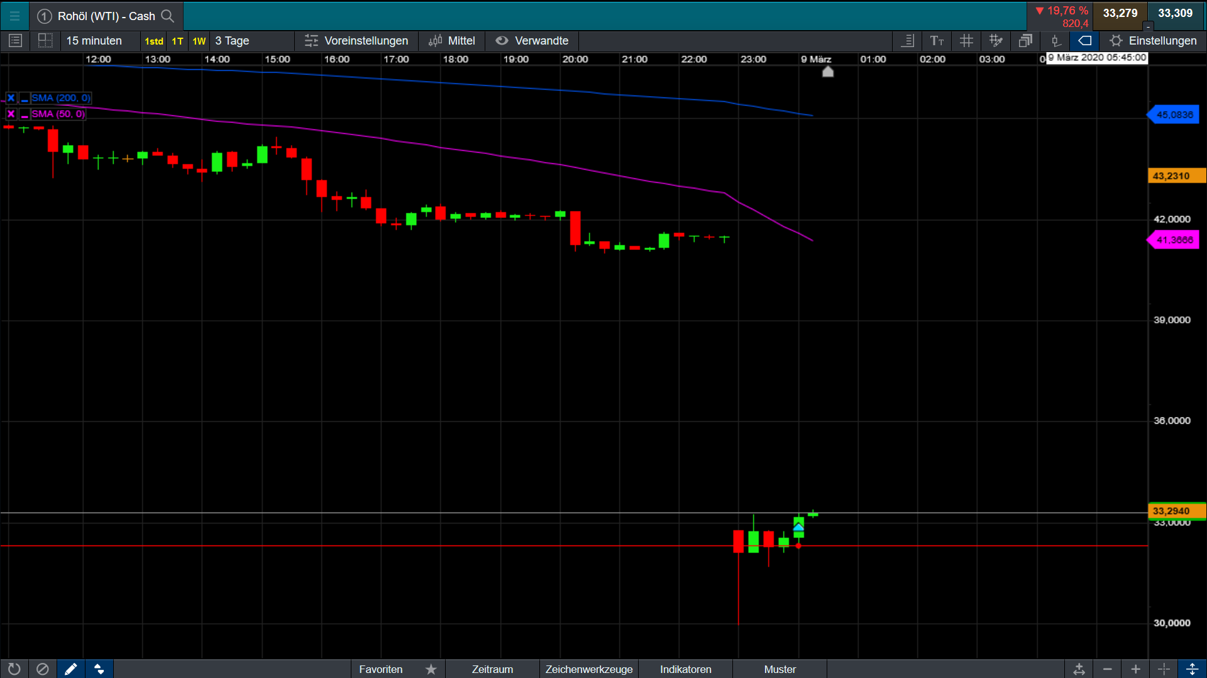The width and height of the screenshot is (1207, 678).
Task: Click the 33,309 buy price box
Action: click(1175, 14)
